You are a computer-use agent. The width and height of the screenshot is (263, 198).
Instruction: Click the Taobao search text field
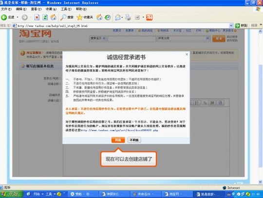(132, 39)
